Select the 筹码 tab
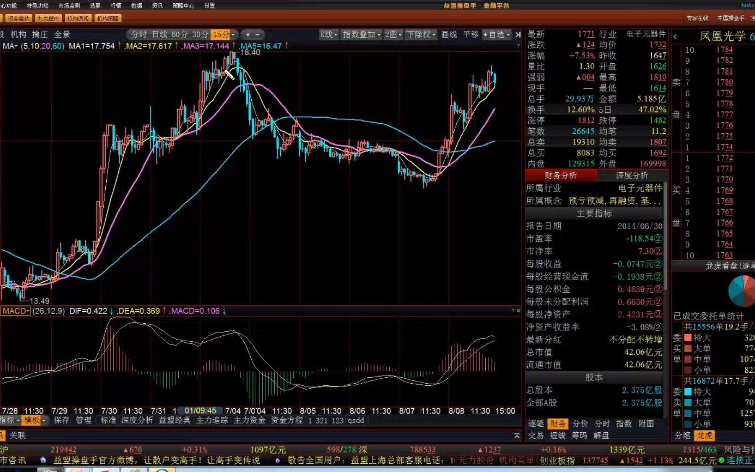Image resolution: width=755 pixels, height=472 pixels. tap(579, 435)
